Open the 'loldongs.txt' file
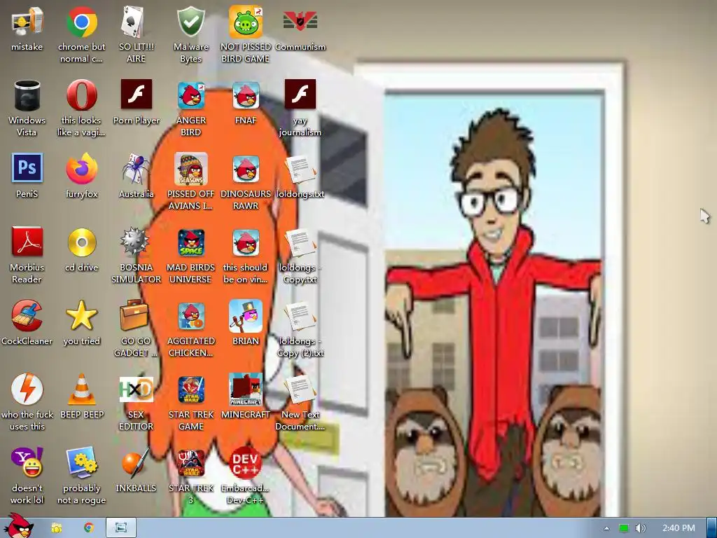The width and height of the screenshot is (717, 538). pos(300,170)
